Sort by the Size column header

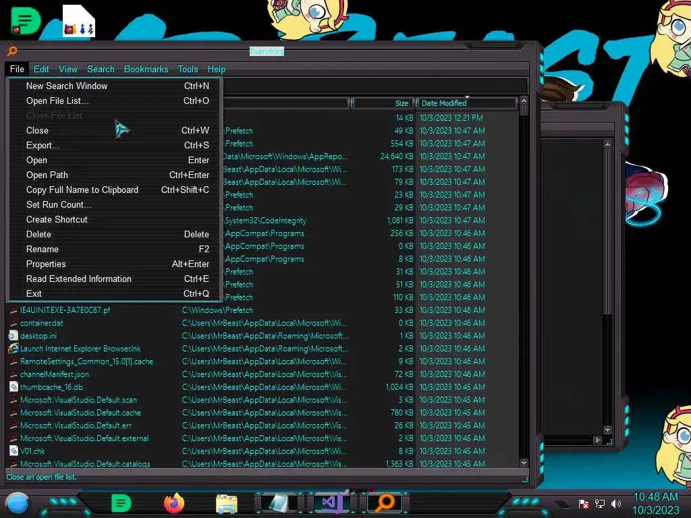coord(383,103)
